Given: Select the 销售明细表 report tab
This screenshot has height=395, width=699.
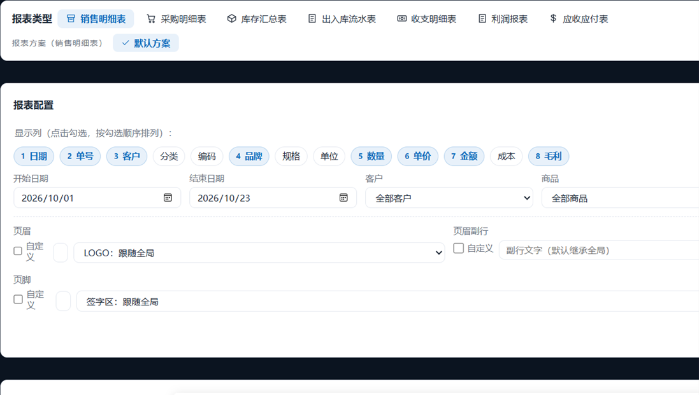Looking at the screenshot, I should tap(96, 18).
